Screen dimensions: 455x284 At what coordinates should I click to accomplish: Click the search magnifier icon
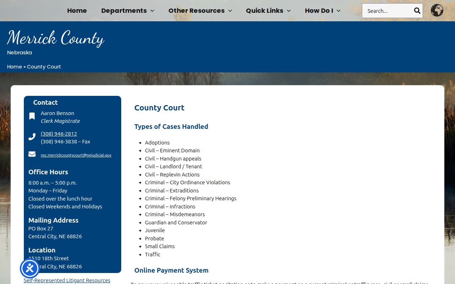(x=417, y=11)
